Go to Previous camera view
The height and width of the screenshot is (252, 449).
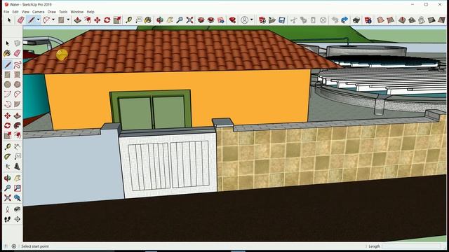[17, 197]
